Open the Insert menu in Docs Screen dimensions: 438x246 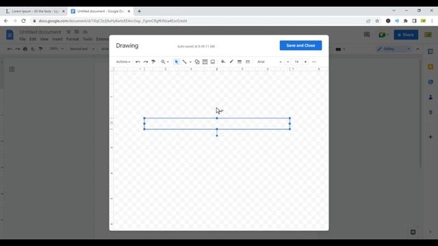[57, 39]
